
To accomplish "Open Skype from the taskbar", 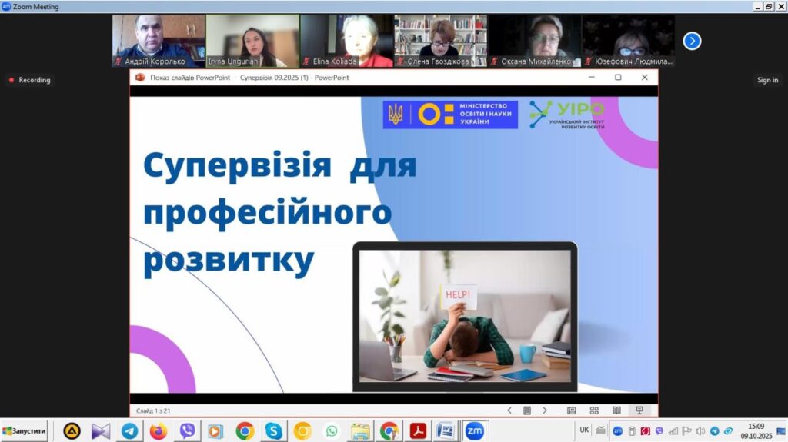I will pos(273,431).
